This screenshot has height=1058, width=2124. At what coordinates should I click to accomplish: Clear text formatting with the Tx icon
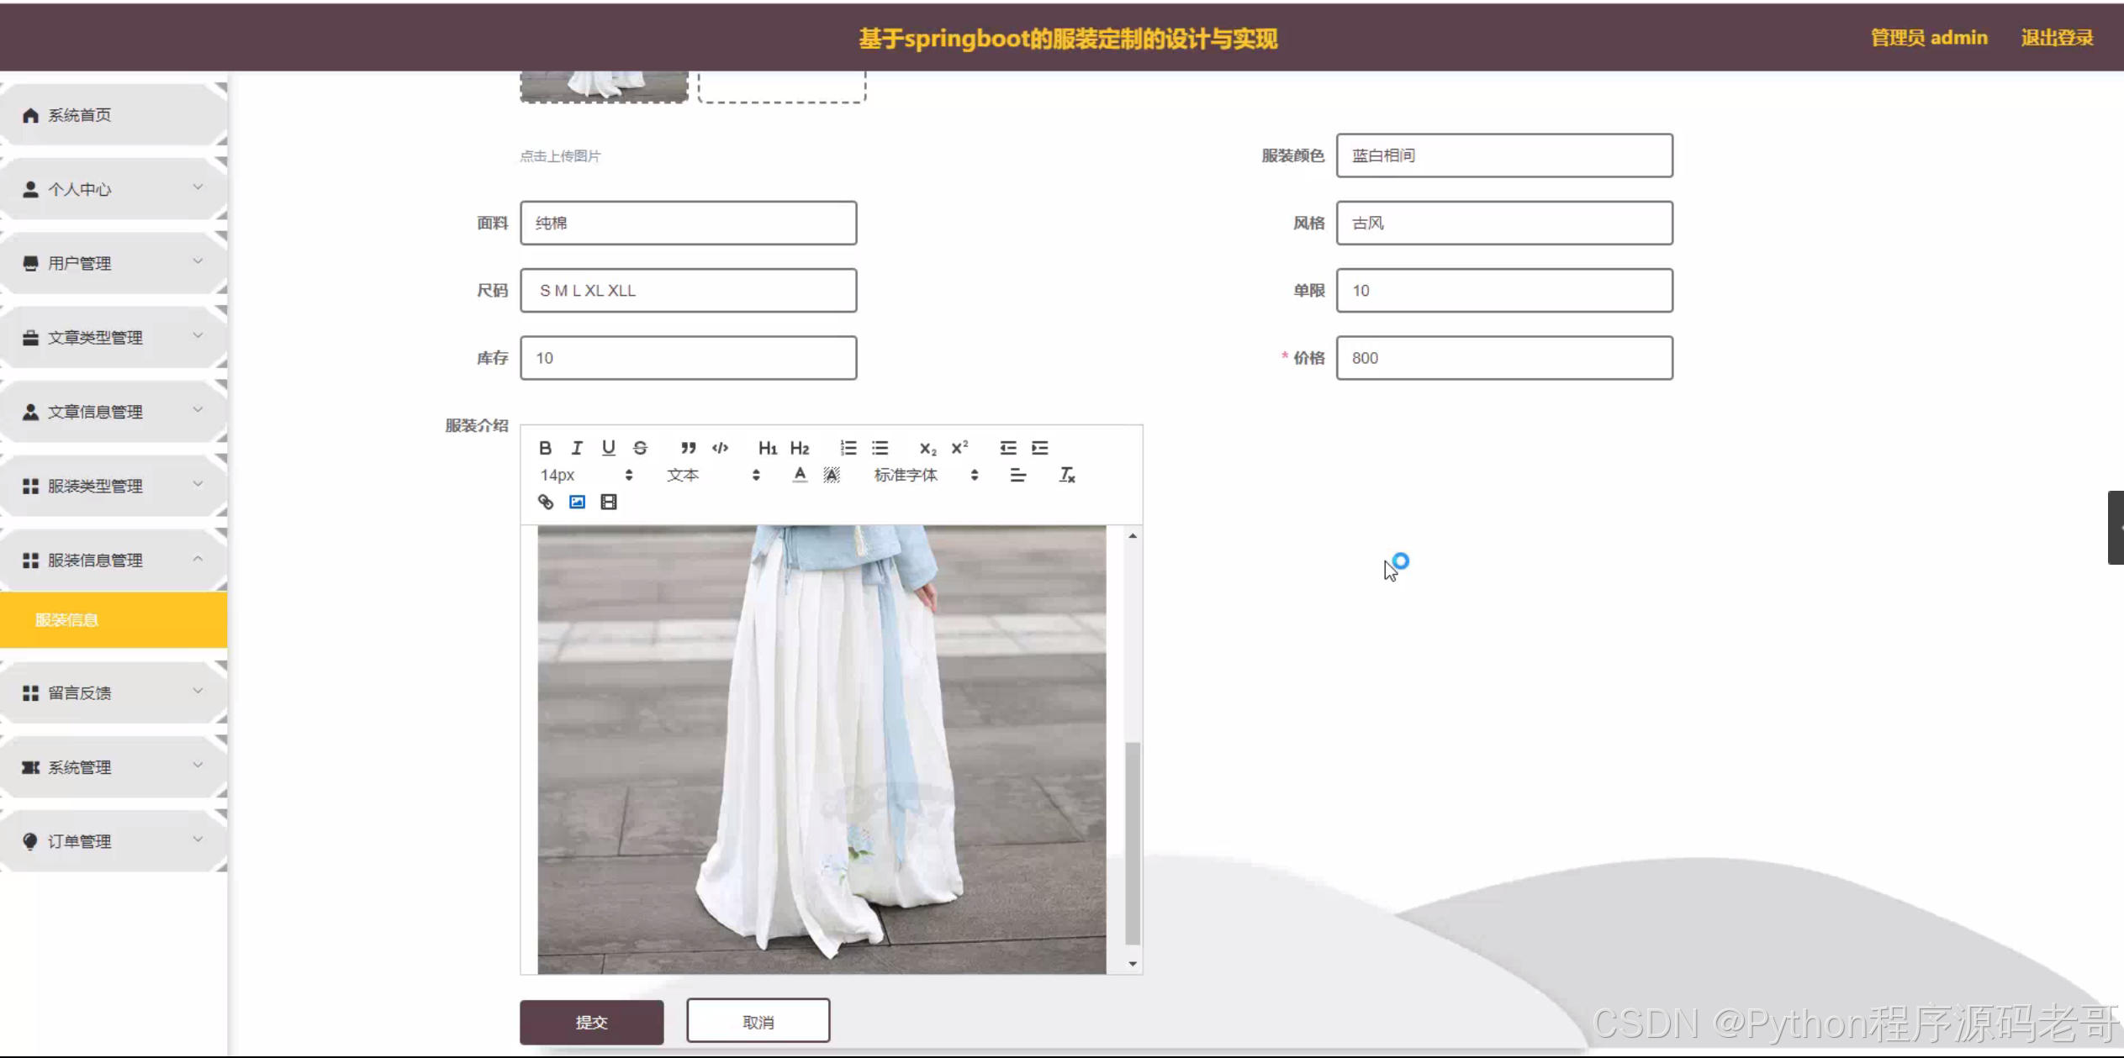(x=1066, y=475)
